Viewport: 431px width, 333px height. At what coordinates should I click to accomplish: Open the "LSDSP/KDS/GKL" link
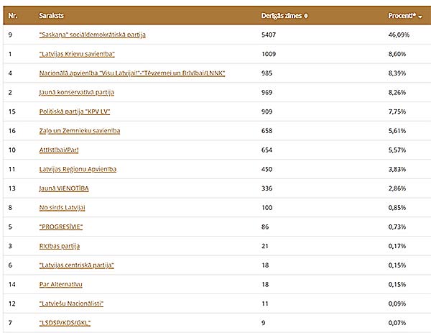click(x=65, y=323)
